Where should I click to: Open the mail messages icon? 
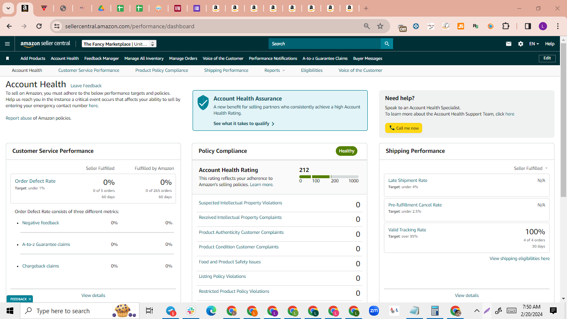point(508,44)
